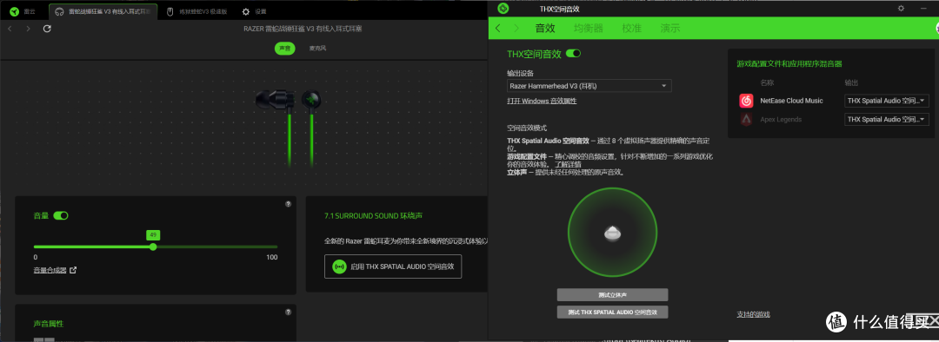The width and height of the screenshot is (939, 342).
Task: Open the 支持的游戏 supported games link
Action: coord(753,314)
